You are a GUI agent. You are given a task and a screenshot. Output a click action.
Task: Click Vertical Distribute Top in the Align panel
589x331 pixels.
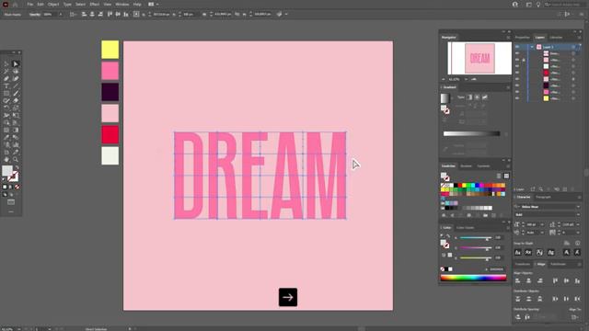pyautogui.click(x=518, y=299)
